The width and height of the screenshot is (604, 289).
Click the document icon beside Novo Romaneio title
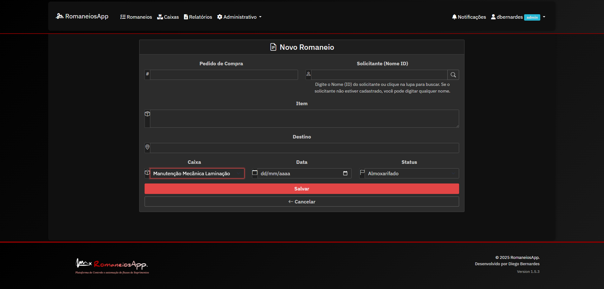pyautogui.click(x=273, y=47)
